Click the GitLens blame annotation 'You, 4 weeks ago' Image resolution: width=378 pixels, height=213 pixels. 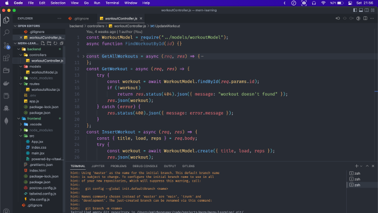point(101,31)
